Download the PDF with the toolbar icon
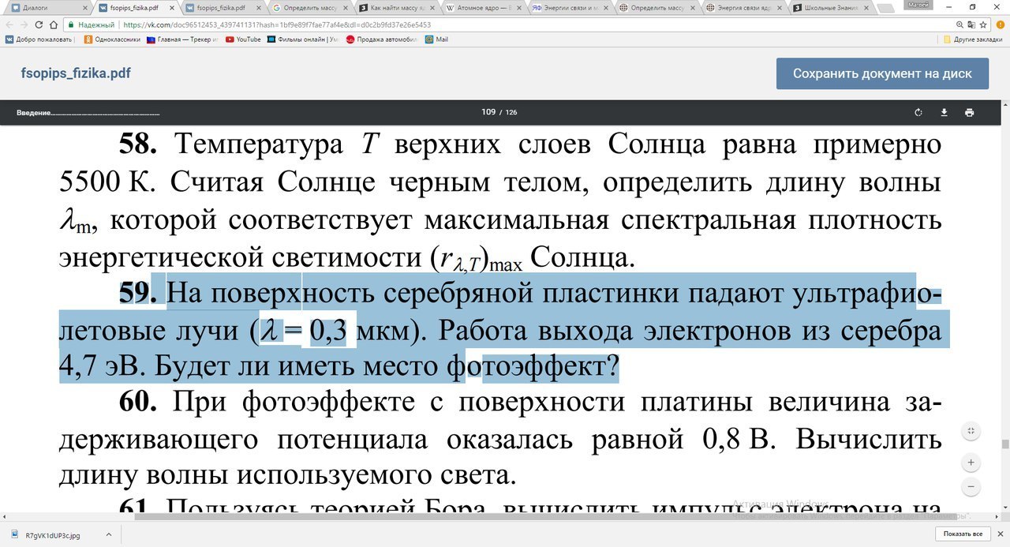Screen dimensions: 1010x547 pyautogui.click(x=944, y=112)
